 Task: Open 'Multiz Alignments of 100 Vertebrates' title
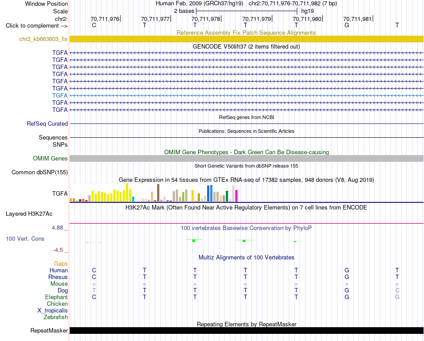(x=246, y=257)
